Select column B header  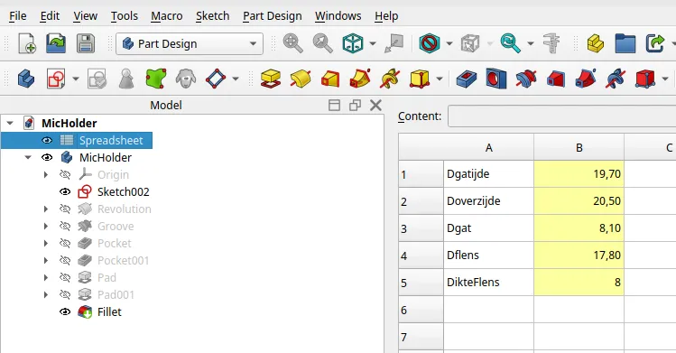tap(579, 147)
